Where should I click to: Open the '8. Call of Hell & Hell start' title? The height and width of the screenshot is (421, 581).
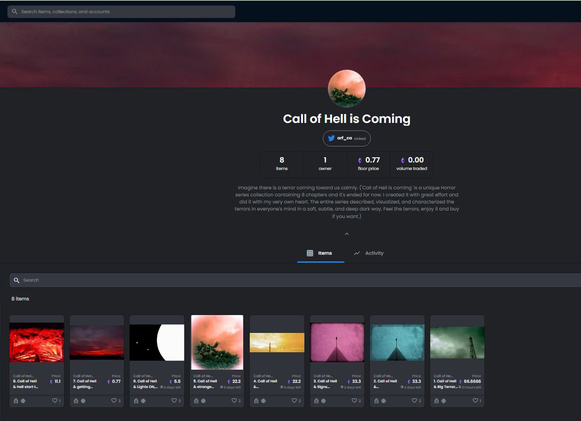click(x=25, y=384)
